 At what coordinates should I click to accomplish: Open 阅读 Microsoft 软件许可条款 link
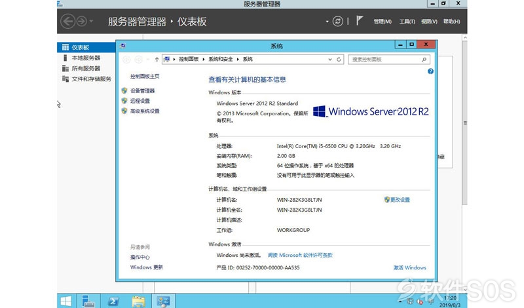300,255
